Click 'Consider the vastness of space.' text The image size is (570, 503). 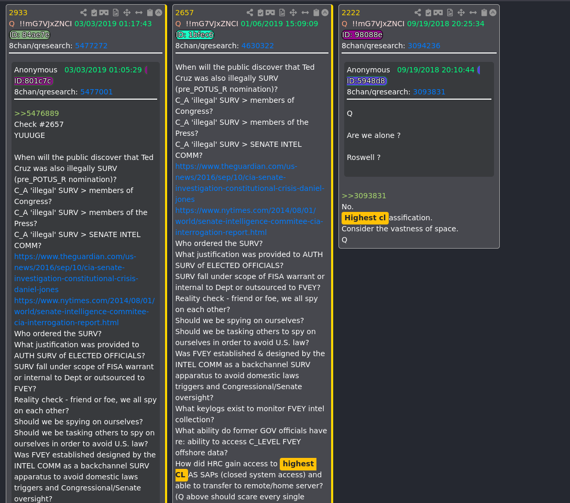click(x=400, y=229)
